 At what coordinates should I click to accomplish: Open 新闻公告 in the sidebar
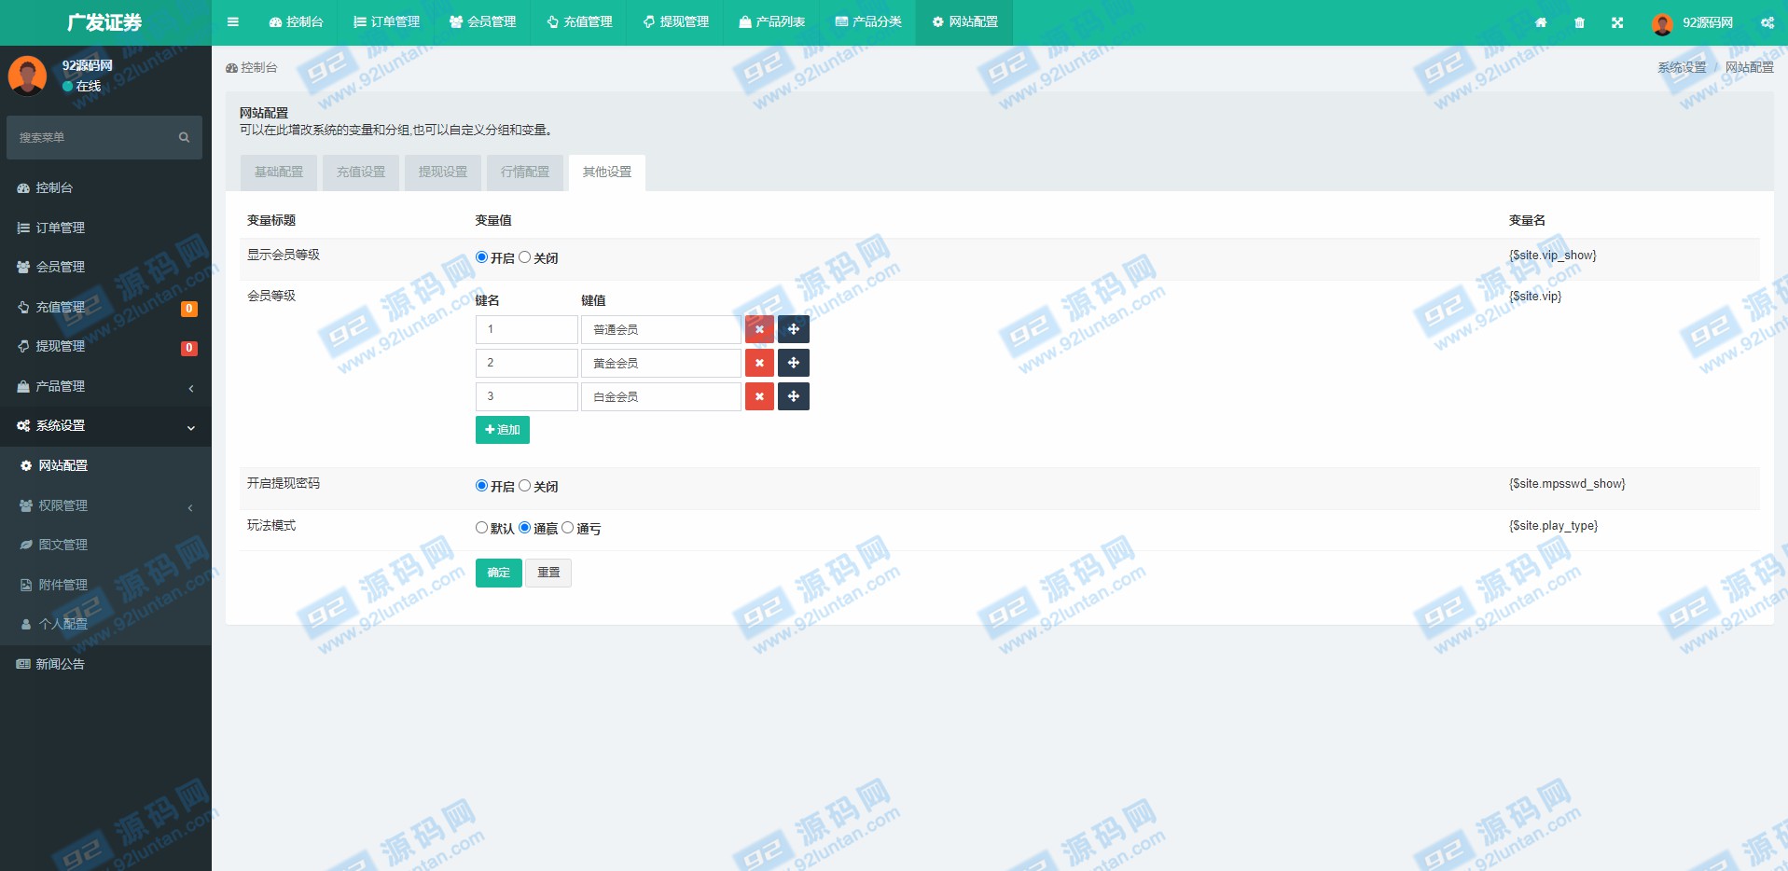point(105,664)
